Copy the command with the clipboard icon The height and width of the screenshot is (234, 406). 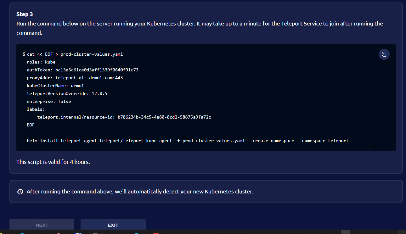[384, 54]
